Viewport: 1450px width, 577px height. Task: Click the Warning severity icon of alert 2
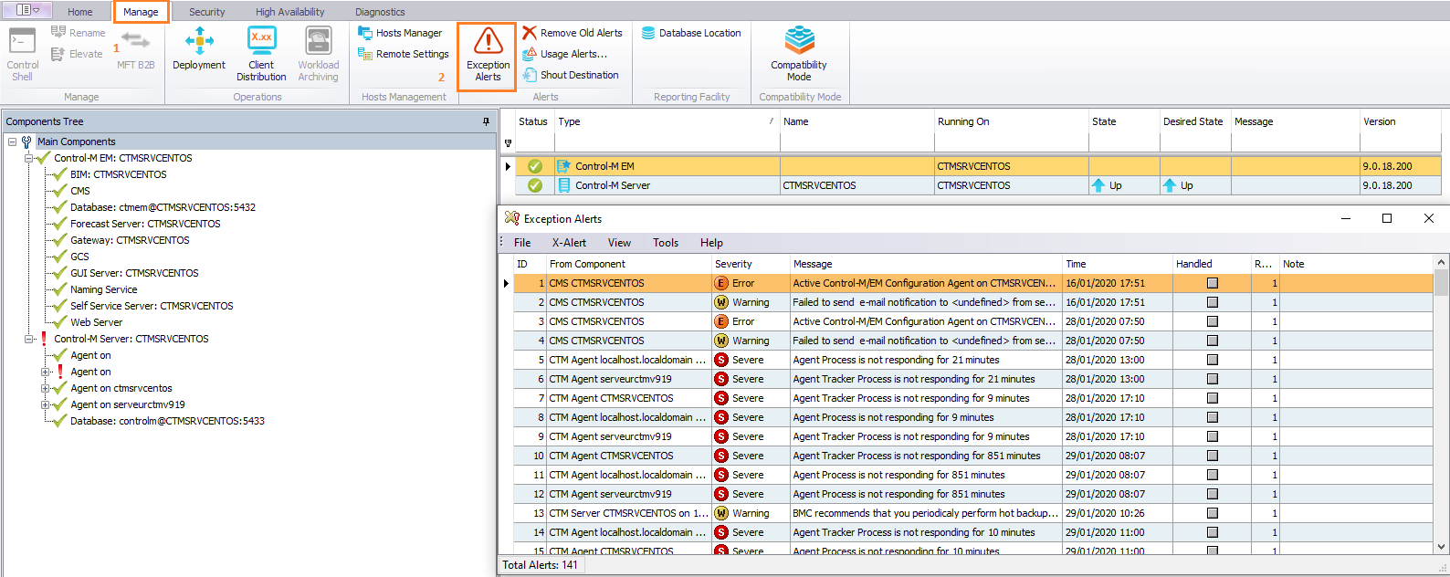(x=721, y=302)
